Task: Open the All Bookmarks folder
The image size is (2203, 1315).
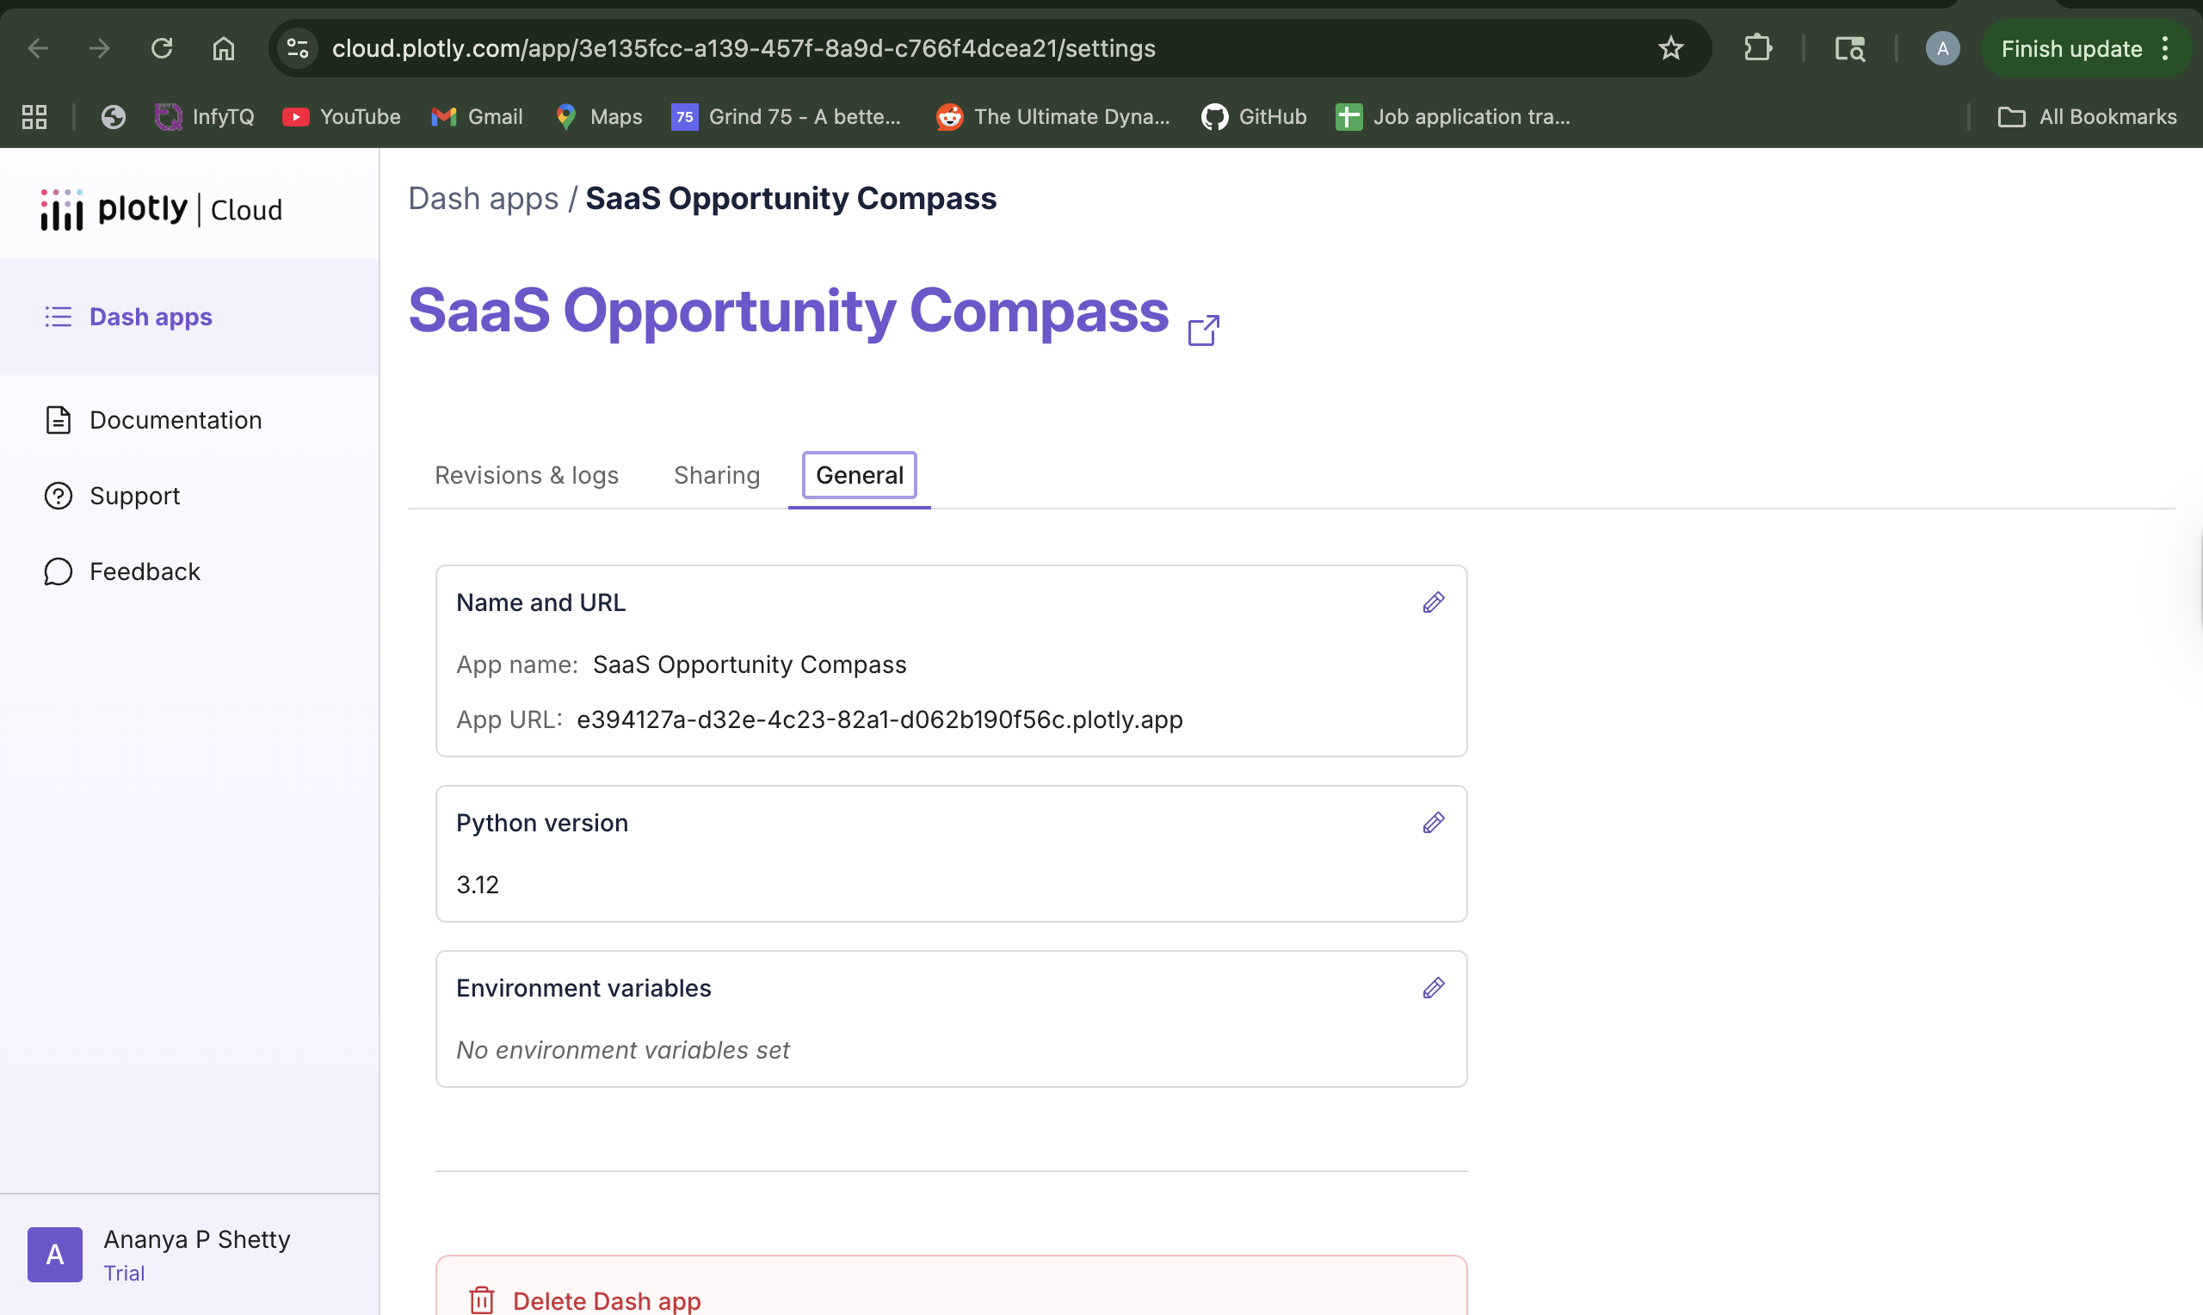Action: [x=2086, y=117]
